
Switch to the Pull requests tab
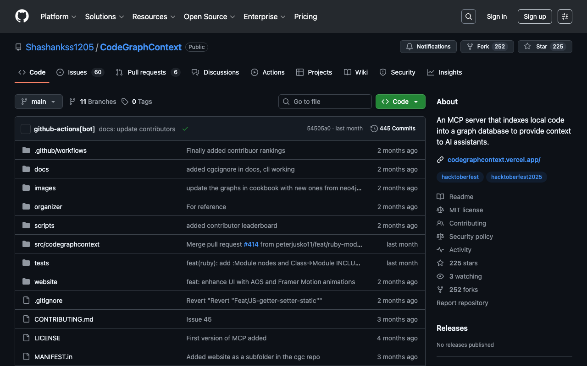(x=147, y=72)
